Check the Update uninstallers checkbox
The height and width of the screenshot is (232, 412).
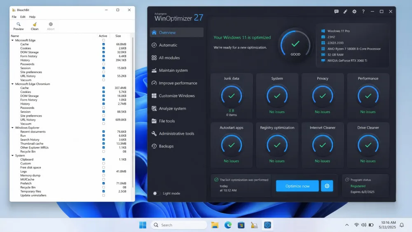(103, 195)
